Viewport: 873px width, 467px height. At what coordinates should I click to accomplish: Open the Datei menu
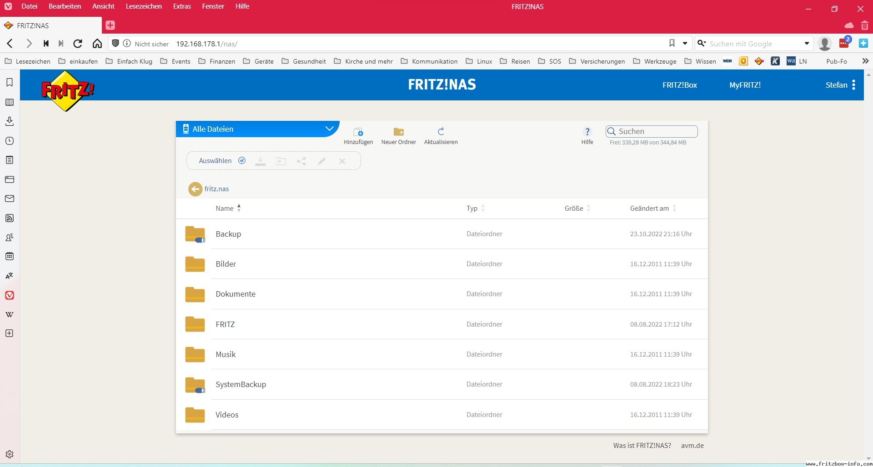pyautogui.click(x=29, y=6)
